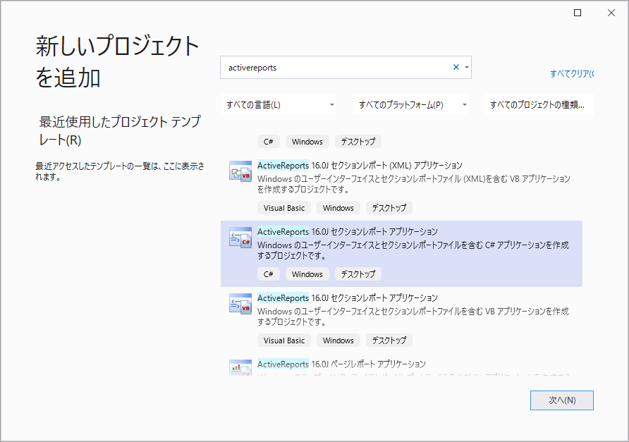Click the VB section report application icon
Viewport: 629px width, 442px height.
click(x=240, y=304)
